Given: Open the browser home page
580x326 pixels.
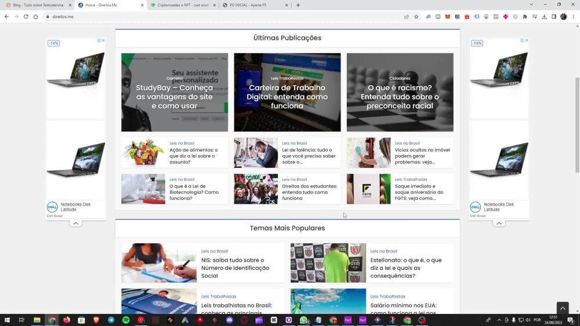Looking at the screenshot, I should coord(35,17).
